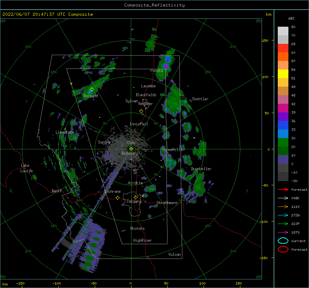
Task: Select the Stettler label
Action: tap(200, 99)
